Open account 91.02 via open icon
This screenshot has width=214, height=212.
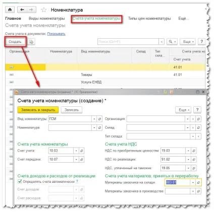click(194, 159)
